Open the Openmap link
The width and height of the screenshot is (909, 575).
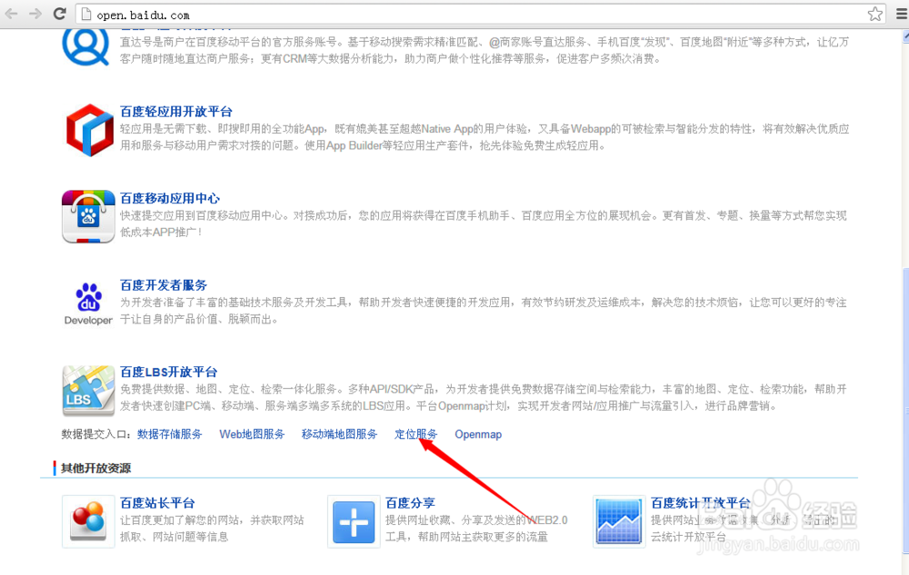pyautogui.click(x=478, y=434)
